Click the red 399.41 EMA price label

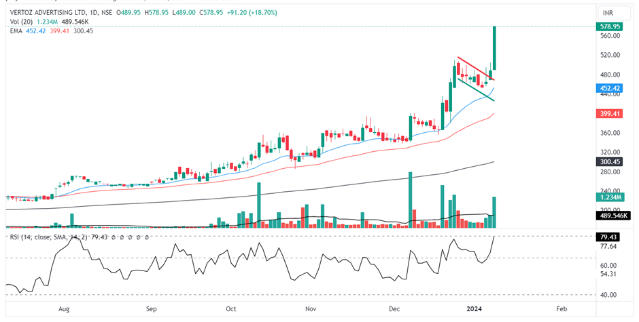click(x=608, y=113)
